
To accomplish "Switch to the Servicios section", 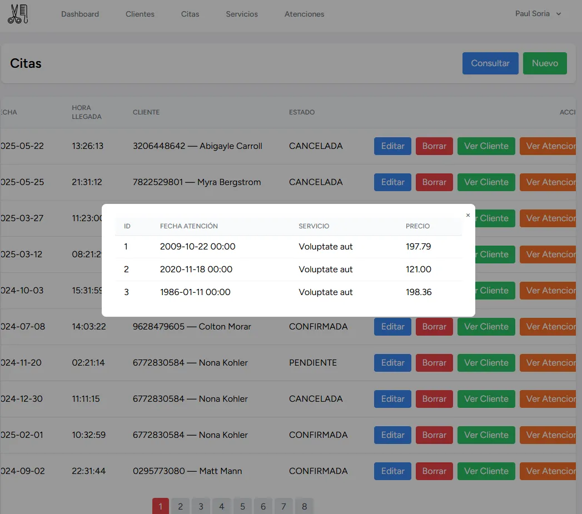I will click(242, 14).
